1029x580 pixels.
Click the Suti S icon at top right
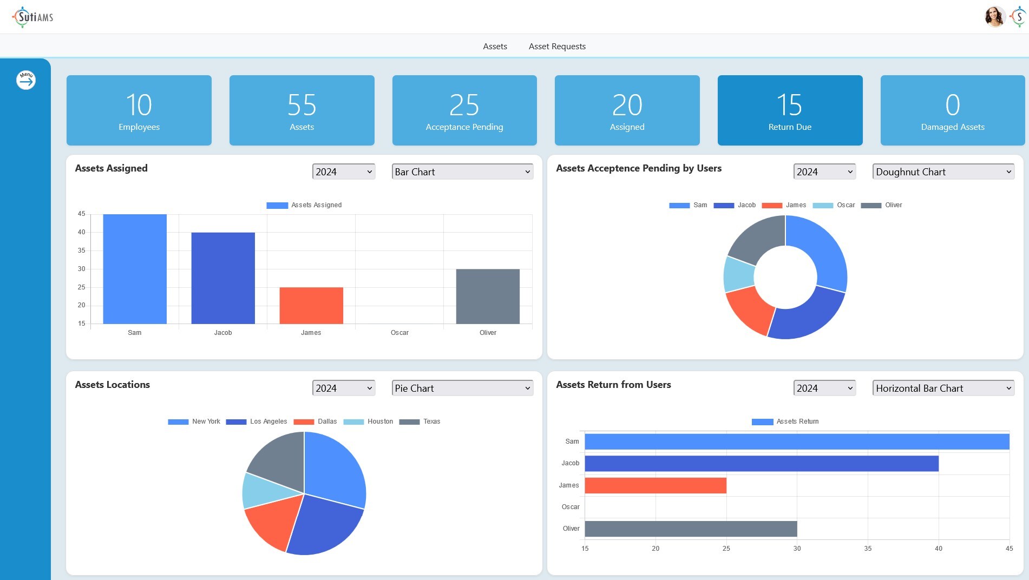pos(1019,17)
